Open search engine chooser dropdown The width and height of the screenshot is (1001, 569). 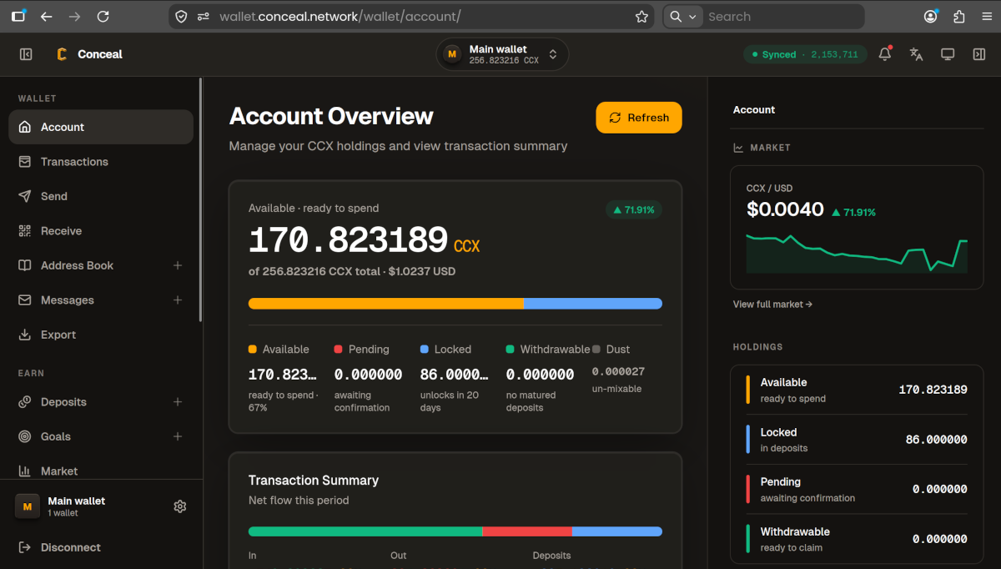click(683, 17)
